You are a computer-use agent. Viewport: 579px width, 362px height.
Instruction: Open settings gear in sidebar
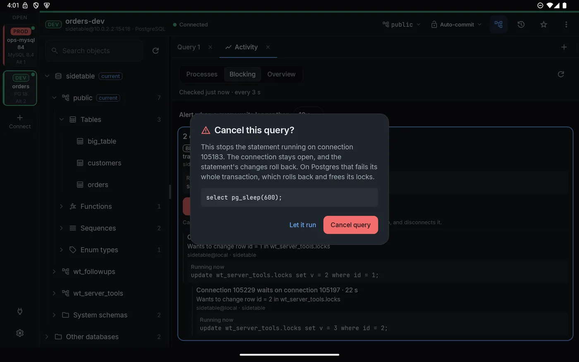click(x=20, y=333)
